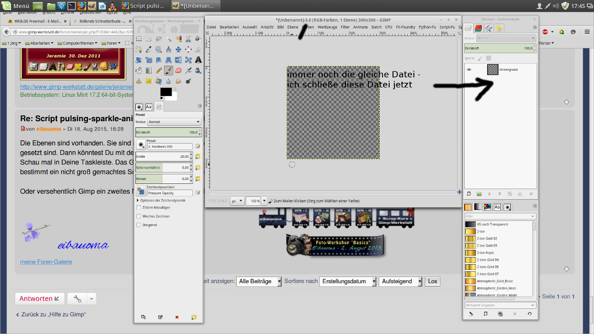Screen dimensions: 594x334
Task: Open the Werkzeuge menu
Action: (x=327, y=27)
